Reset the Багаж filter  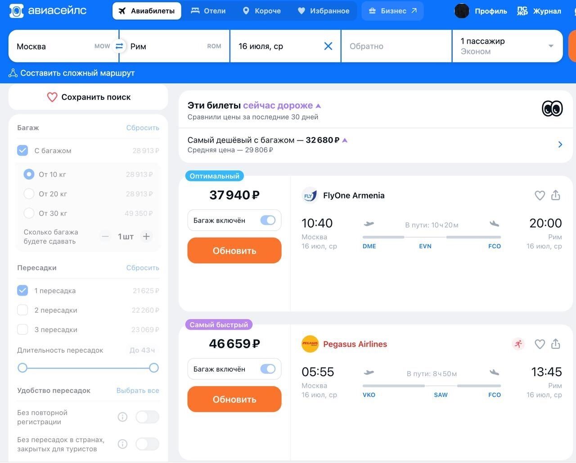click(x=143, y=128)
